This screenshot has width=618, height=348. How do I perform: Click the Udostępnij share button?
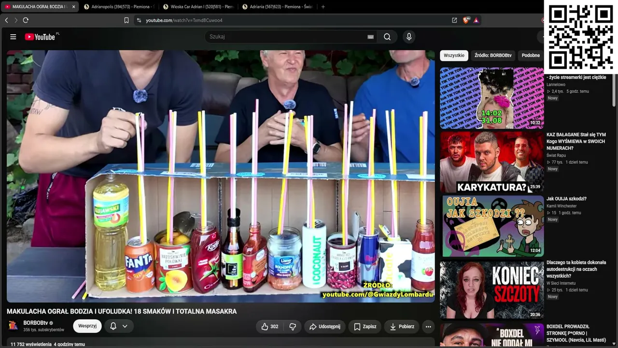coord(325,327)
